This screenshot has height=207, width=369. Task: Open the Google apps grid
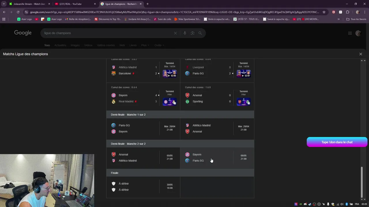pyautogui.click(x=350, y=33)
